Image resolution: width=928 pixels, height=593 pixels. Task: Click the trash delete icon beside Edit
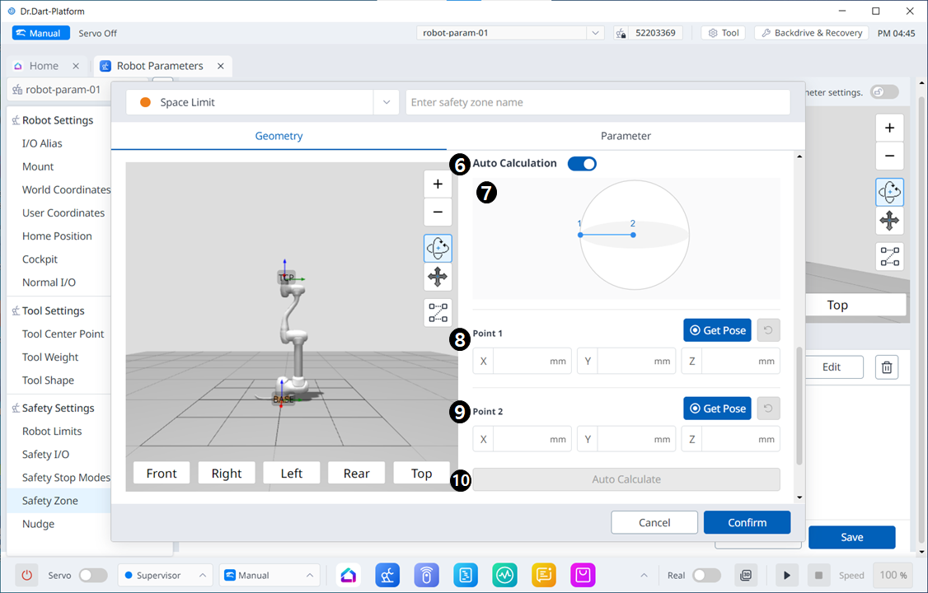[x=887, y=367]
